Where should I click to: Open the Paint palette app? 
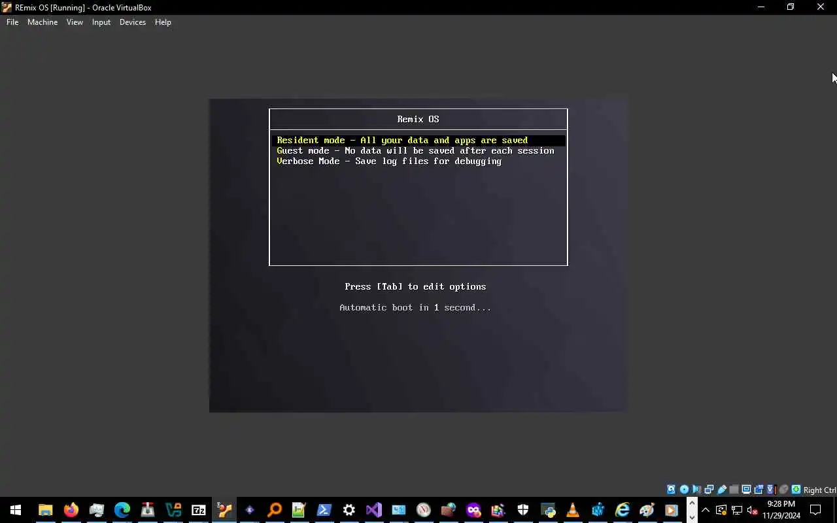tap(647, 510)
